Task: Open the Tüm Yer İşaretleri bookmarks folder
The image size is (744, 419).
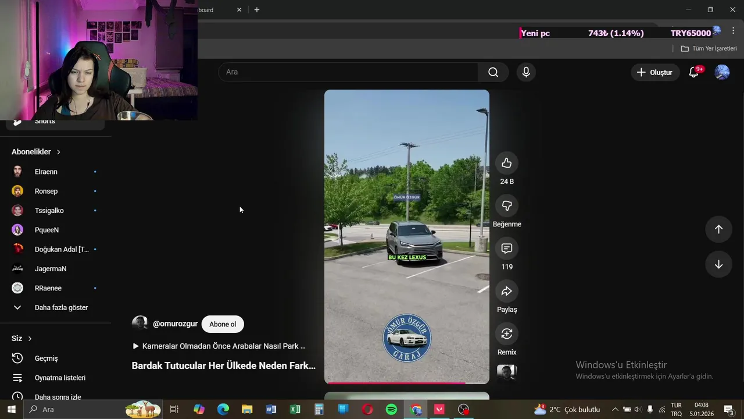Action: point(709,48)
